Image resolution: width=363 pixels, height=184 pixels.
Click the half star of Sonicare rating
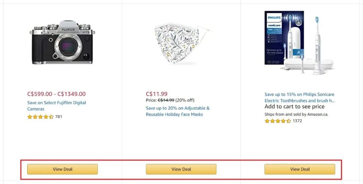(288, 121)
